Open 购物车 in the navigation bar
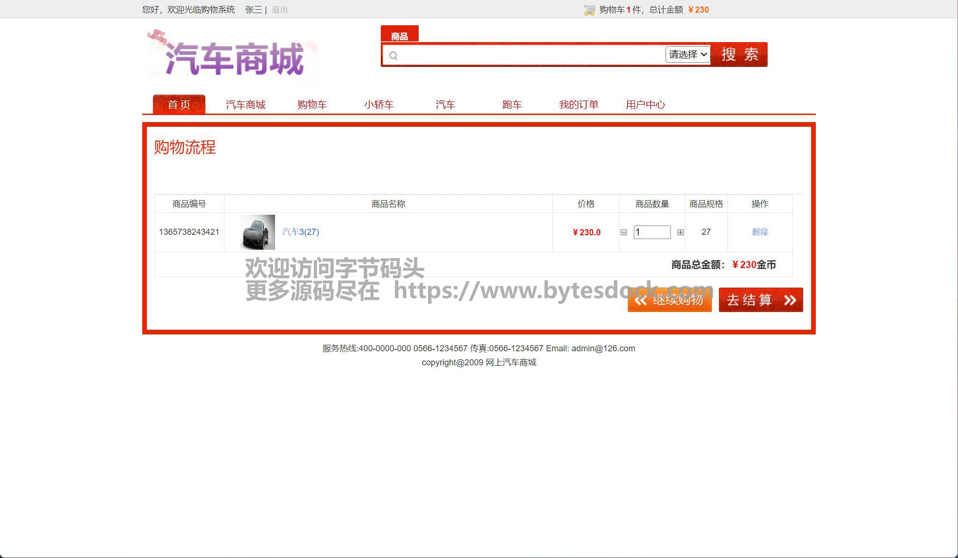This screenshot has height=558, width=958. (312, 104)
